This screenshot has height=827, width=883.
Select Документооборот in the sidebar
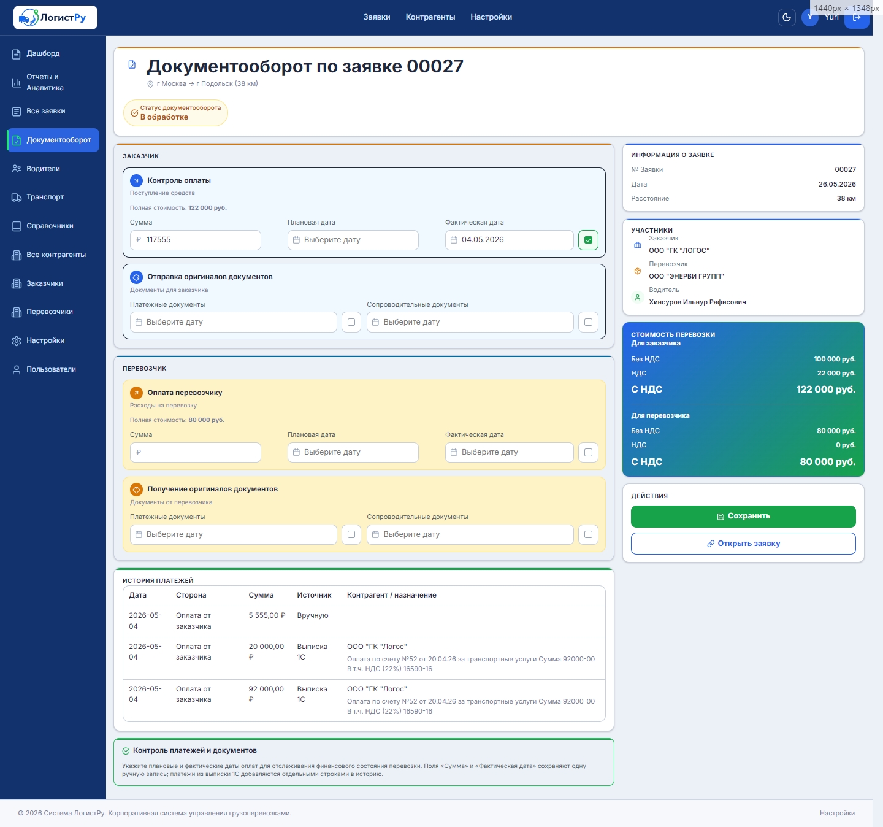pyautogui.click(x=53, y=140)
